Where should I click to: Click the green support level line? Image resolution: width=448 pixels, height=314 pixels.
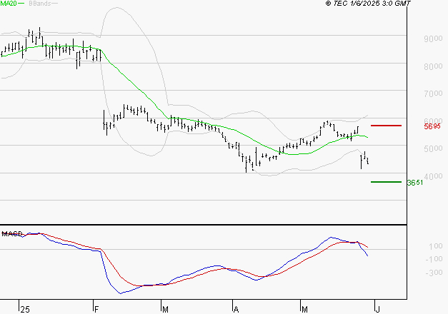click(386, 182)
